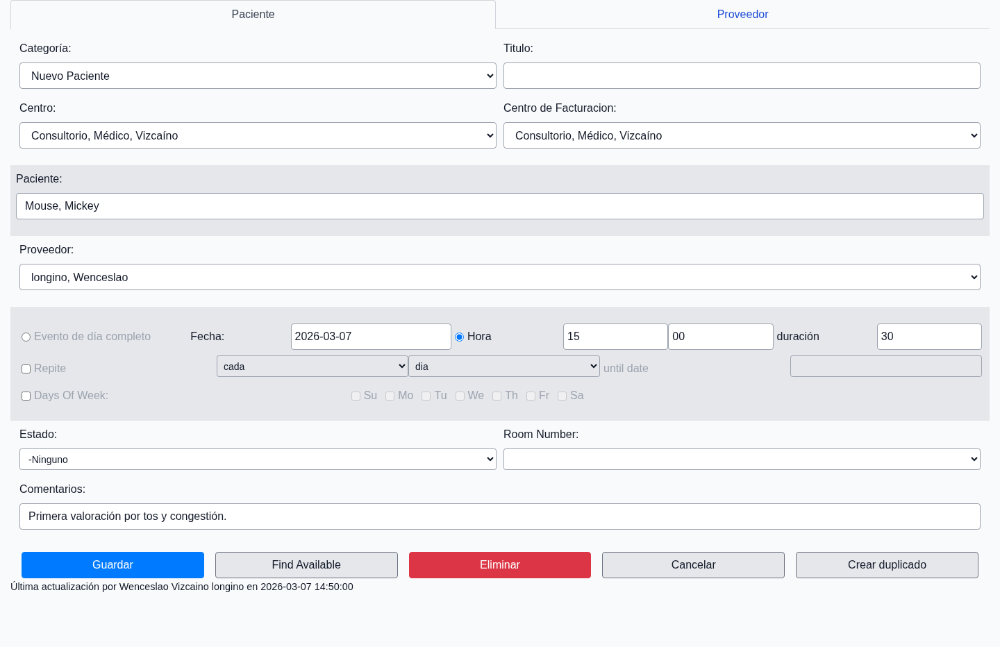Click the Crear duplicado button

tap(887, 565)
